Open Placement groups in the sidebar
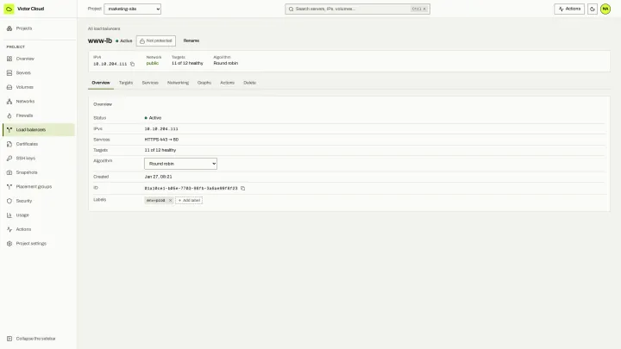The image size is (621, 349). [x=39, y=187]
